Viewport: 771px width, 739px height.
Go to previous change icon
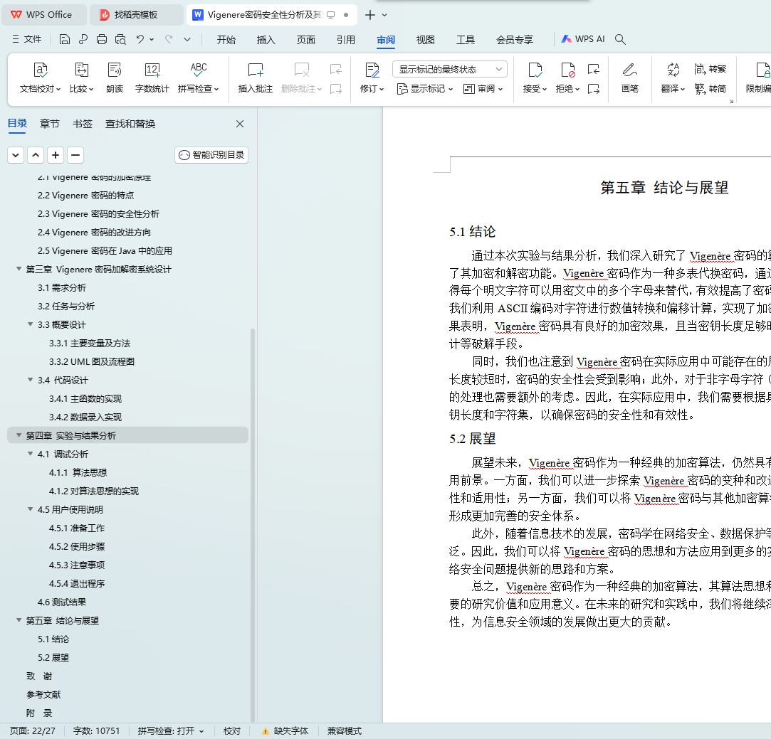click(x=594, y=69)
